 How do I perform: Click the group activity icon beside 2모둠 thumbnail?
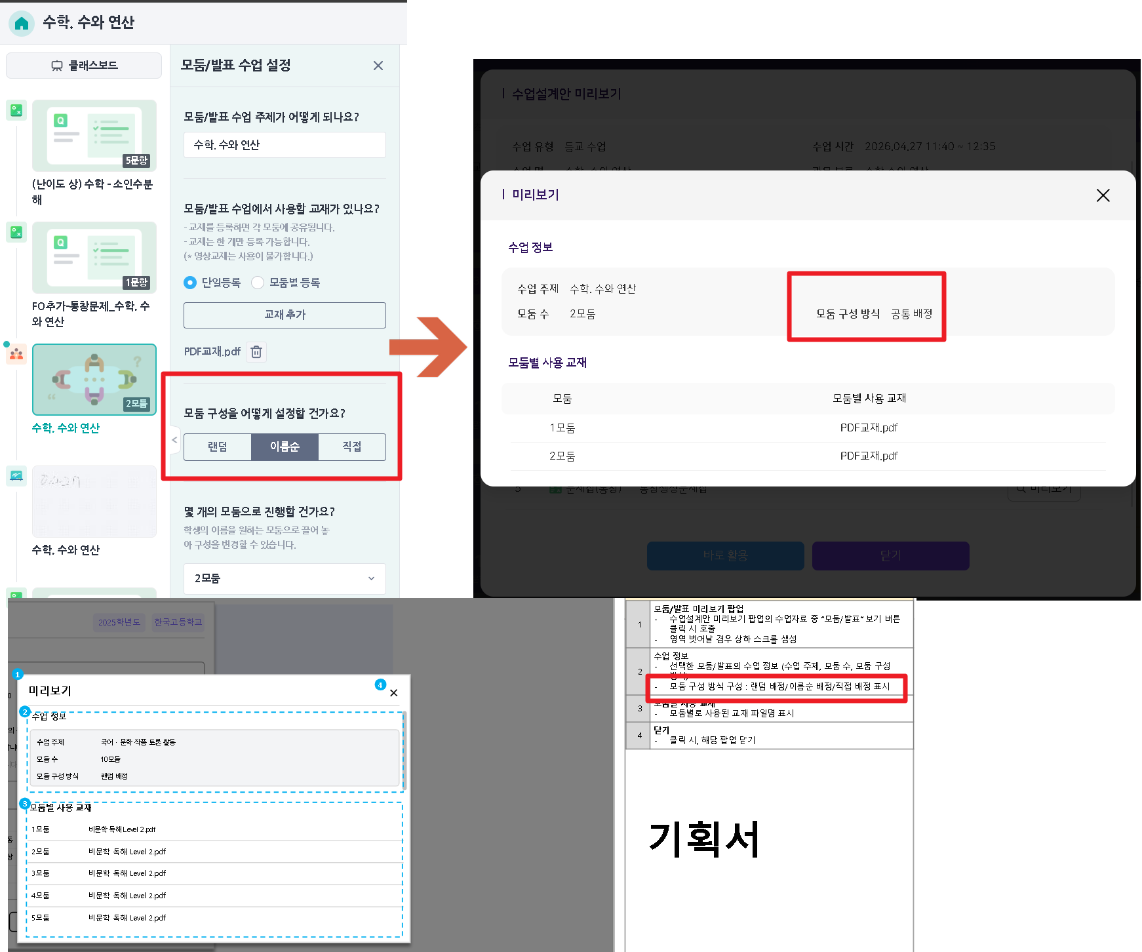(16, 354)
